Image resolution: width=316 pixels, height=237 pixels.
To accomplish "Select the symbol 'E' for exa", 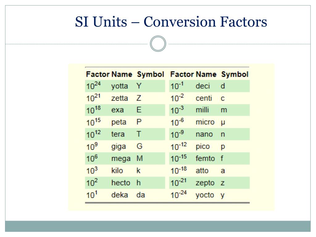I will (139, 110).
